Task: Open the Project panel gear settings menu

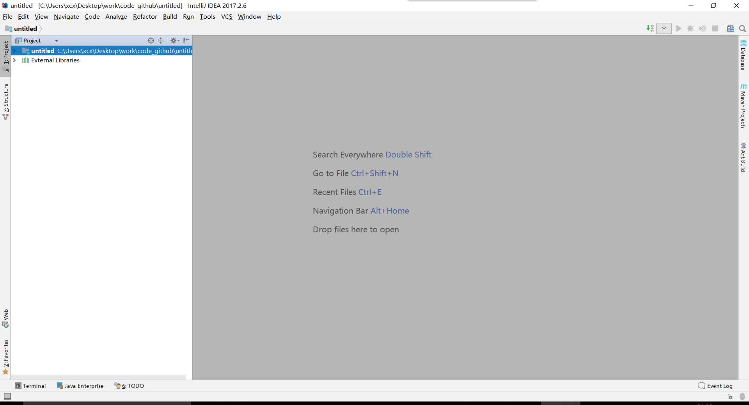Action: coord(174,41)
